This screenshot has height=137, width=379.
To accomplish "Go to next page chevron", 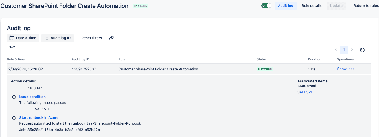I will pos(352,50).
